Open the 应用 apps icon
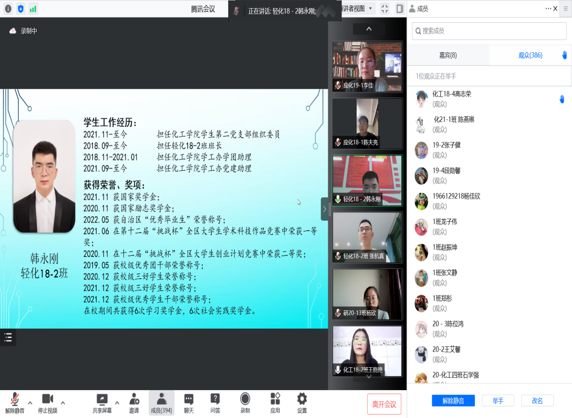This screenshot has height=418, width=572. [x=275, y=403]
